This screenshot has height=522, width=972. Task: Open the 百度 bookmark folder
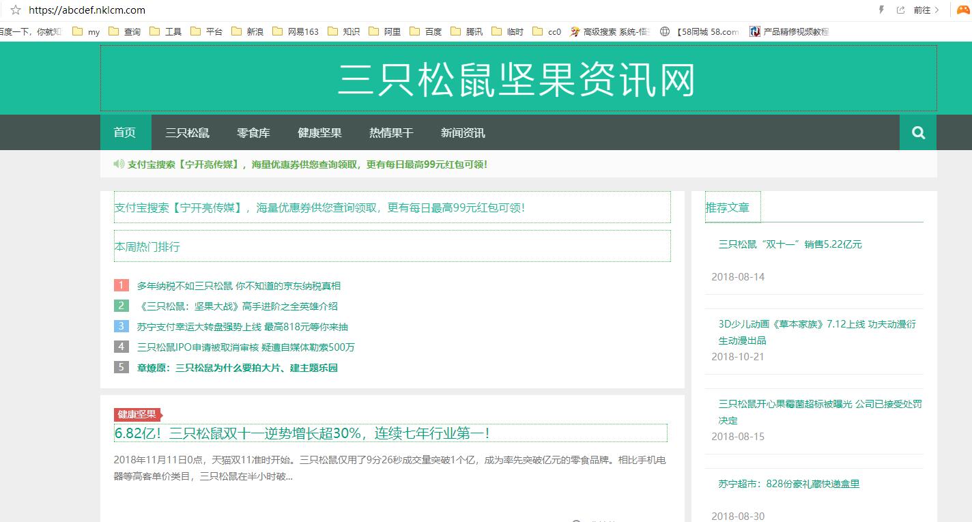tap(426, 31)
